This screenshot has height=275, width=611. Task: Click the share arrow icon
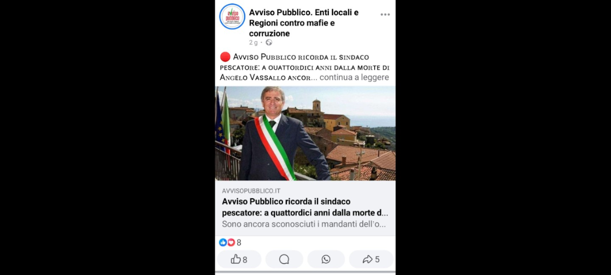[x=367, y=259]
